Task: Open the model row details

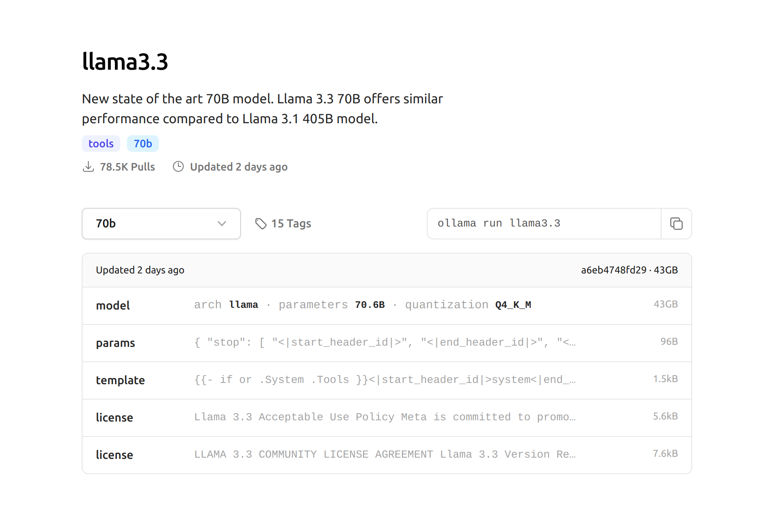Action: (x=113, y=306)
